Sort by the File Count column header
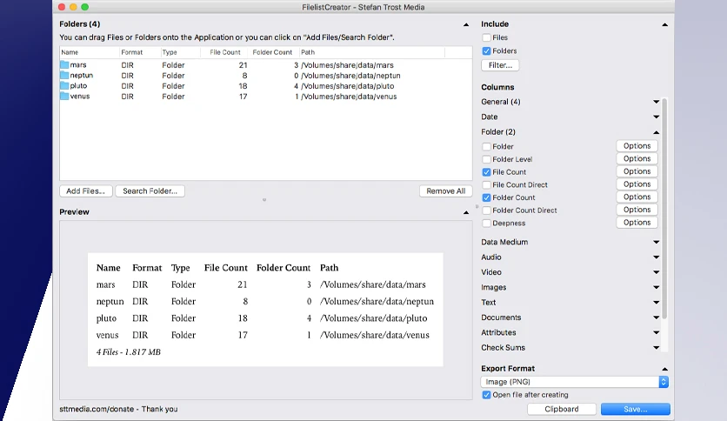This screenshot has height=421, width=727. pyautogui.click(x=224, y=52)
